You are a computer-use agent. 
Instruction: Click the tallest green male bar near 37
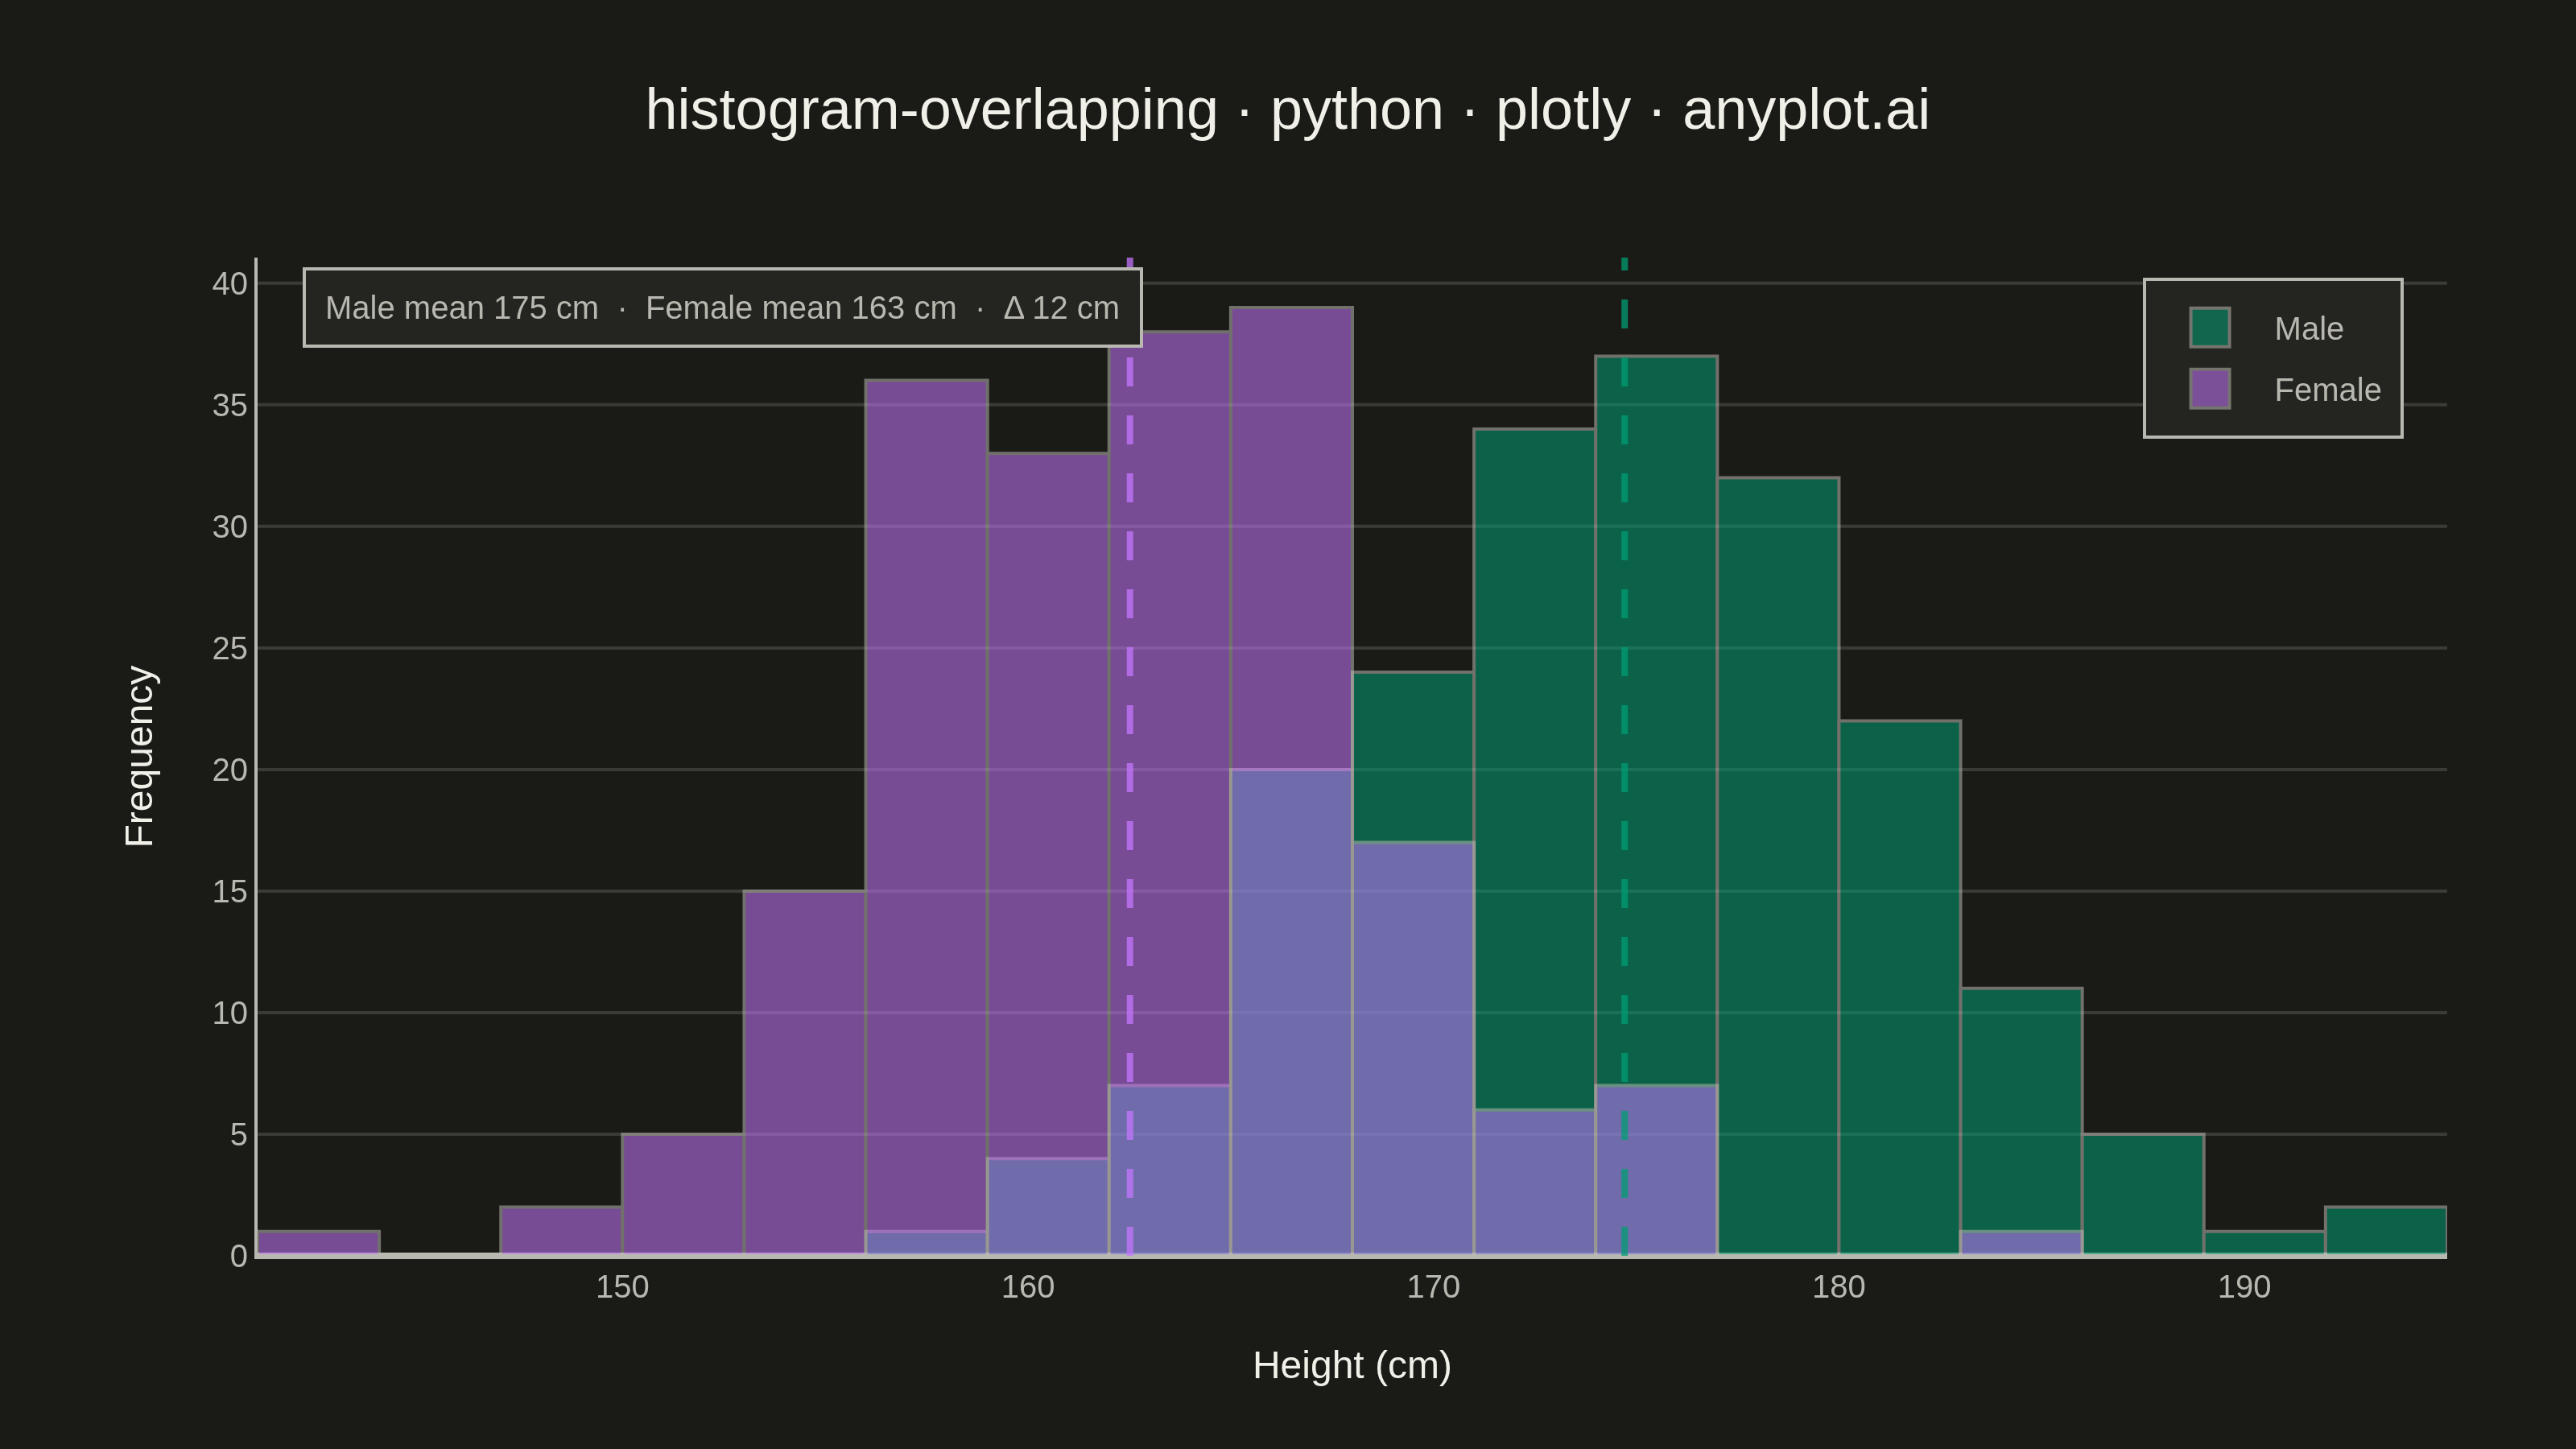(1656, 720)
